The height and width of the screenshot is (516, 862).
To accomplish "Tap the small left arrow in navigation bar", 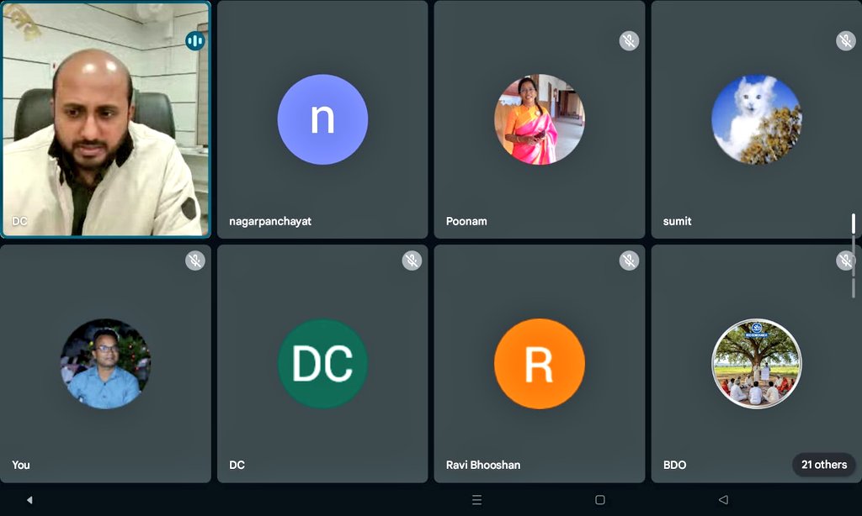I will pyautogui.click(x=29, y=499).
